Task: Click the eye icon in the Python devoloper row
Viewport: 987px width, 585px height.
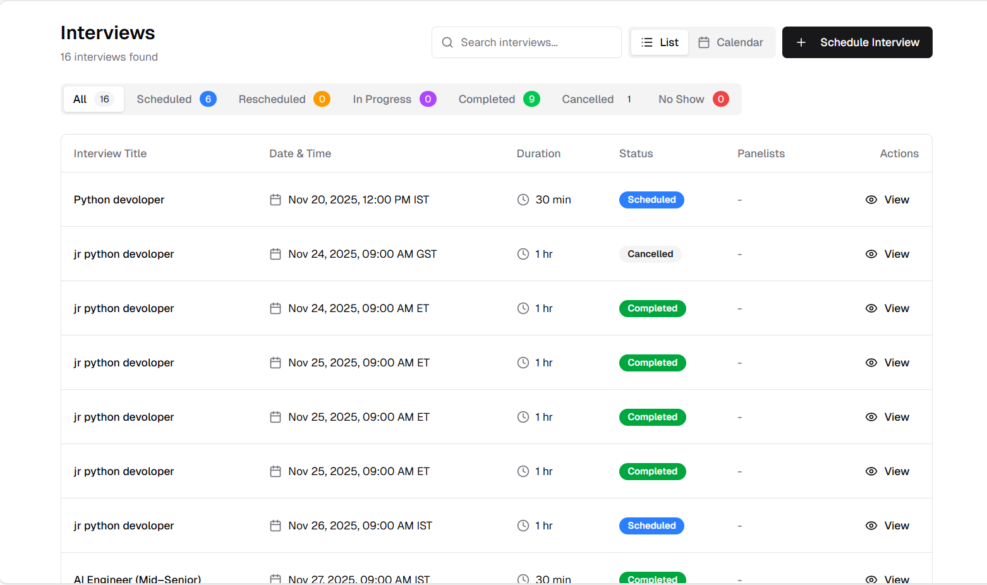Action: coord(871,200)
